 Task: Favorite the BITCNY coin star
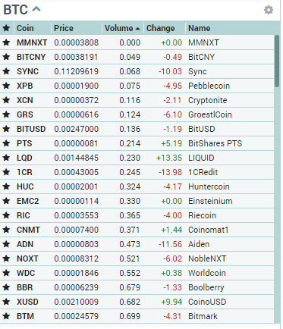6,57
